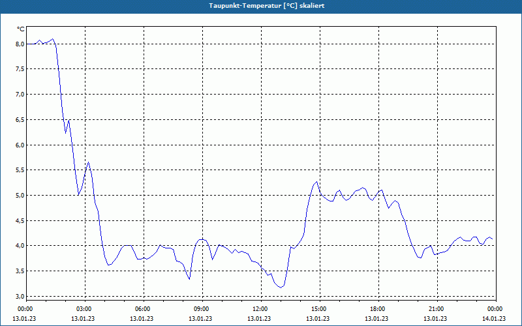Select the '14.01.23' date label

[x=494, y=319]
